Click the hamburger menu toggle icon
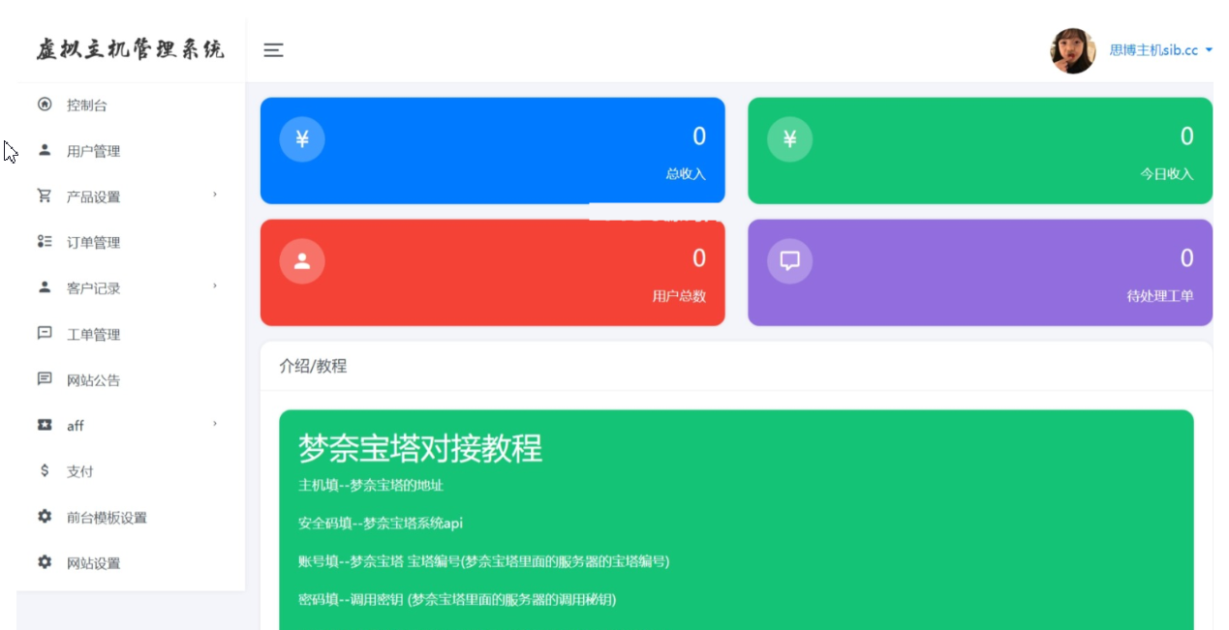The height and width of the screenshot is (630, 1229). coord(273,50)
